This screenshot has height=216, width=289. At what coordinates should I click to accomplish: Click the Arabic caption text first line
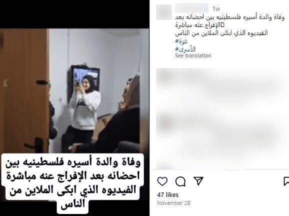[x=230, y=17]
